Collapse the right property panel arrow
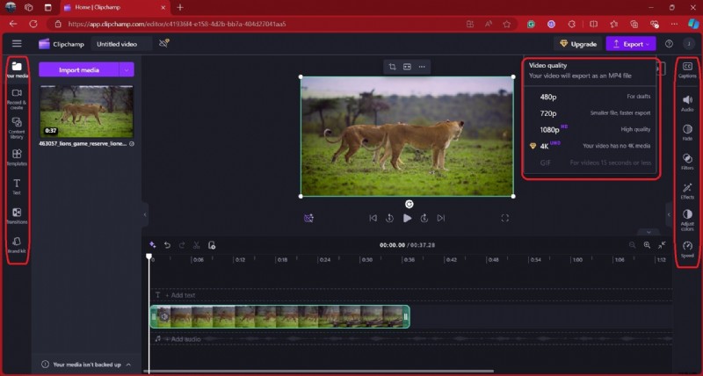 669,214
